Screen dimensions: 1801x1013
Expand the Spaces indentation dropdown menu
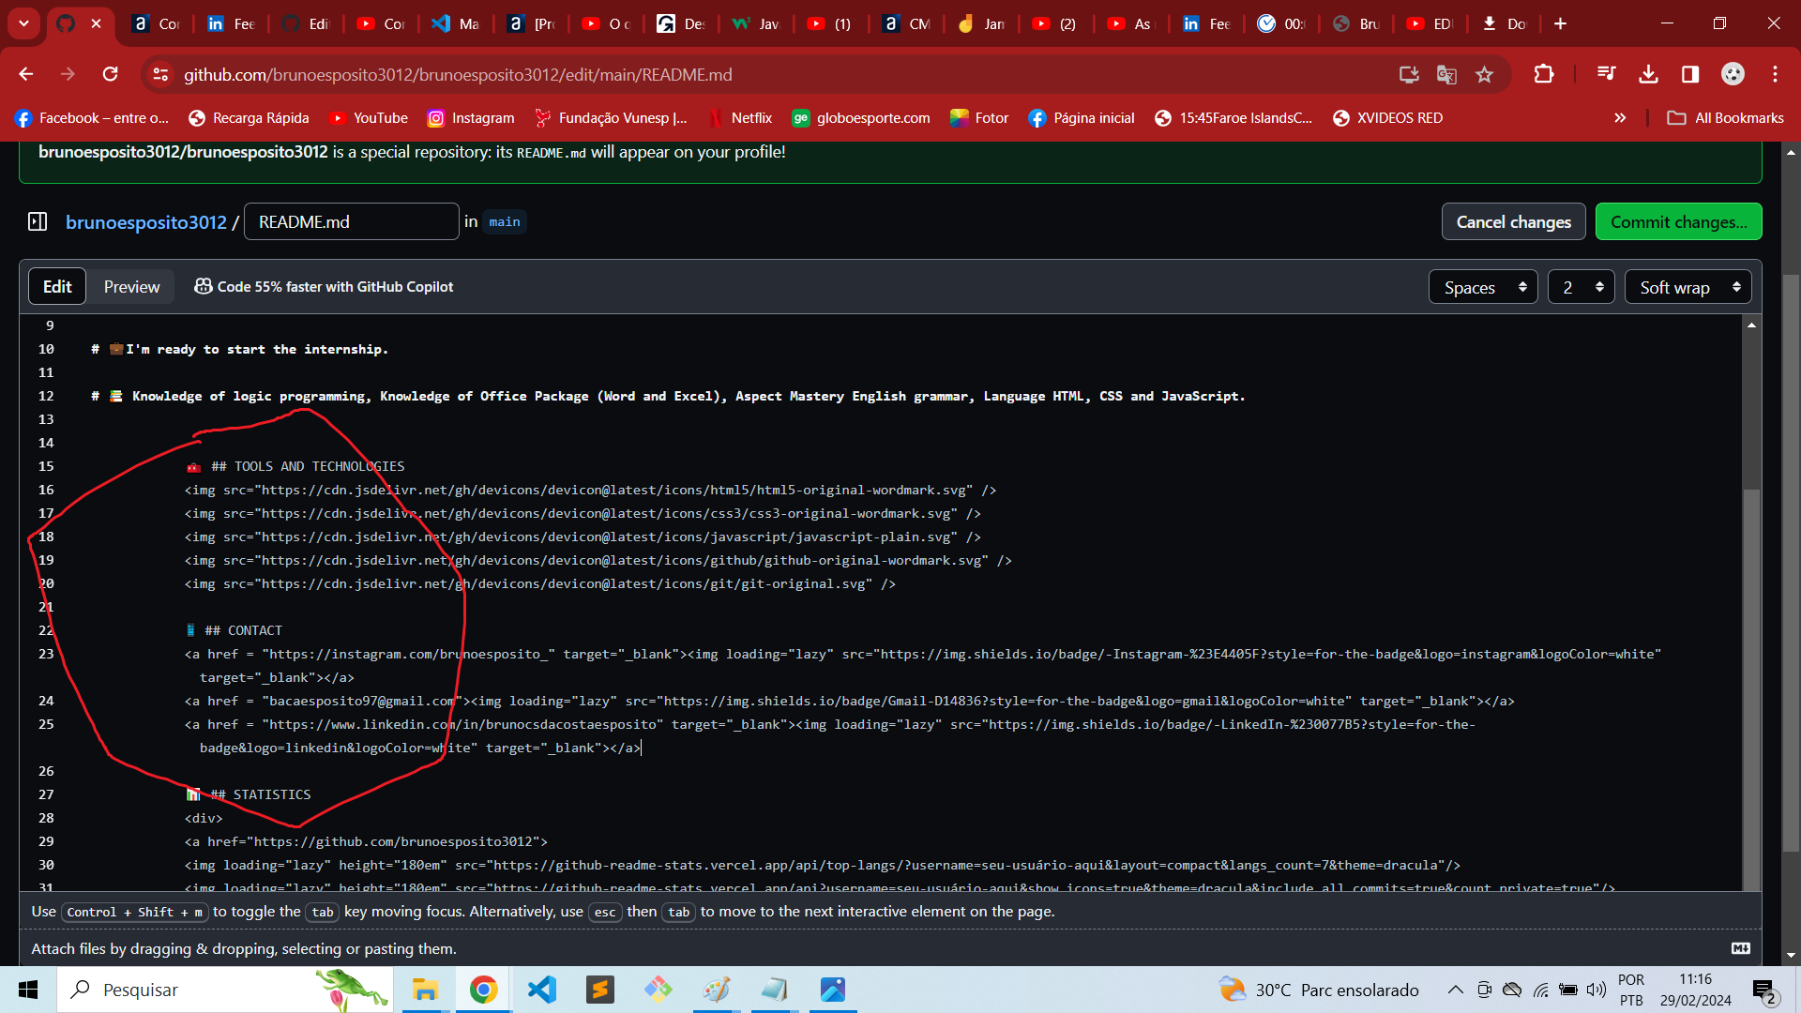pyautogui.click(x=1483, y=287)
